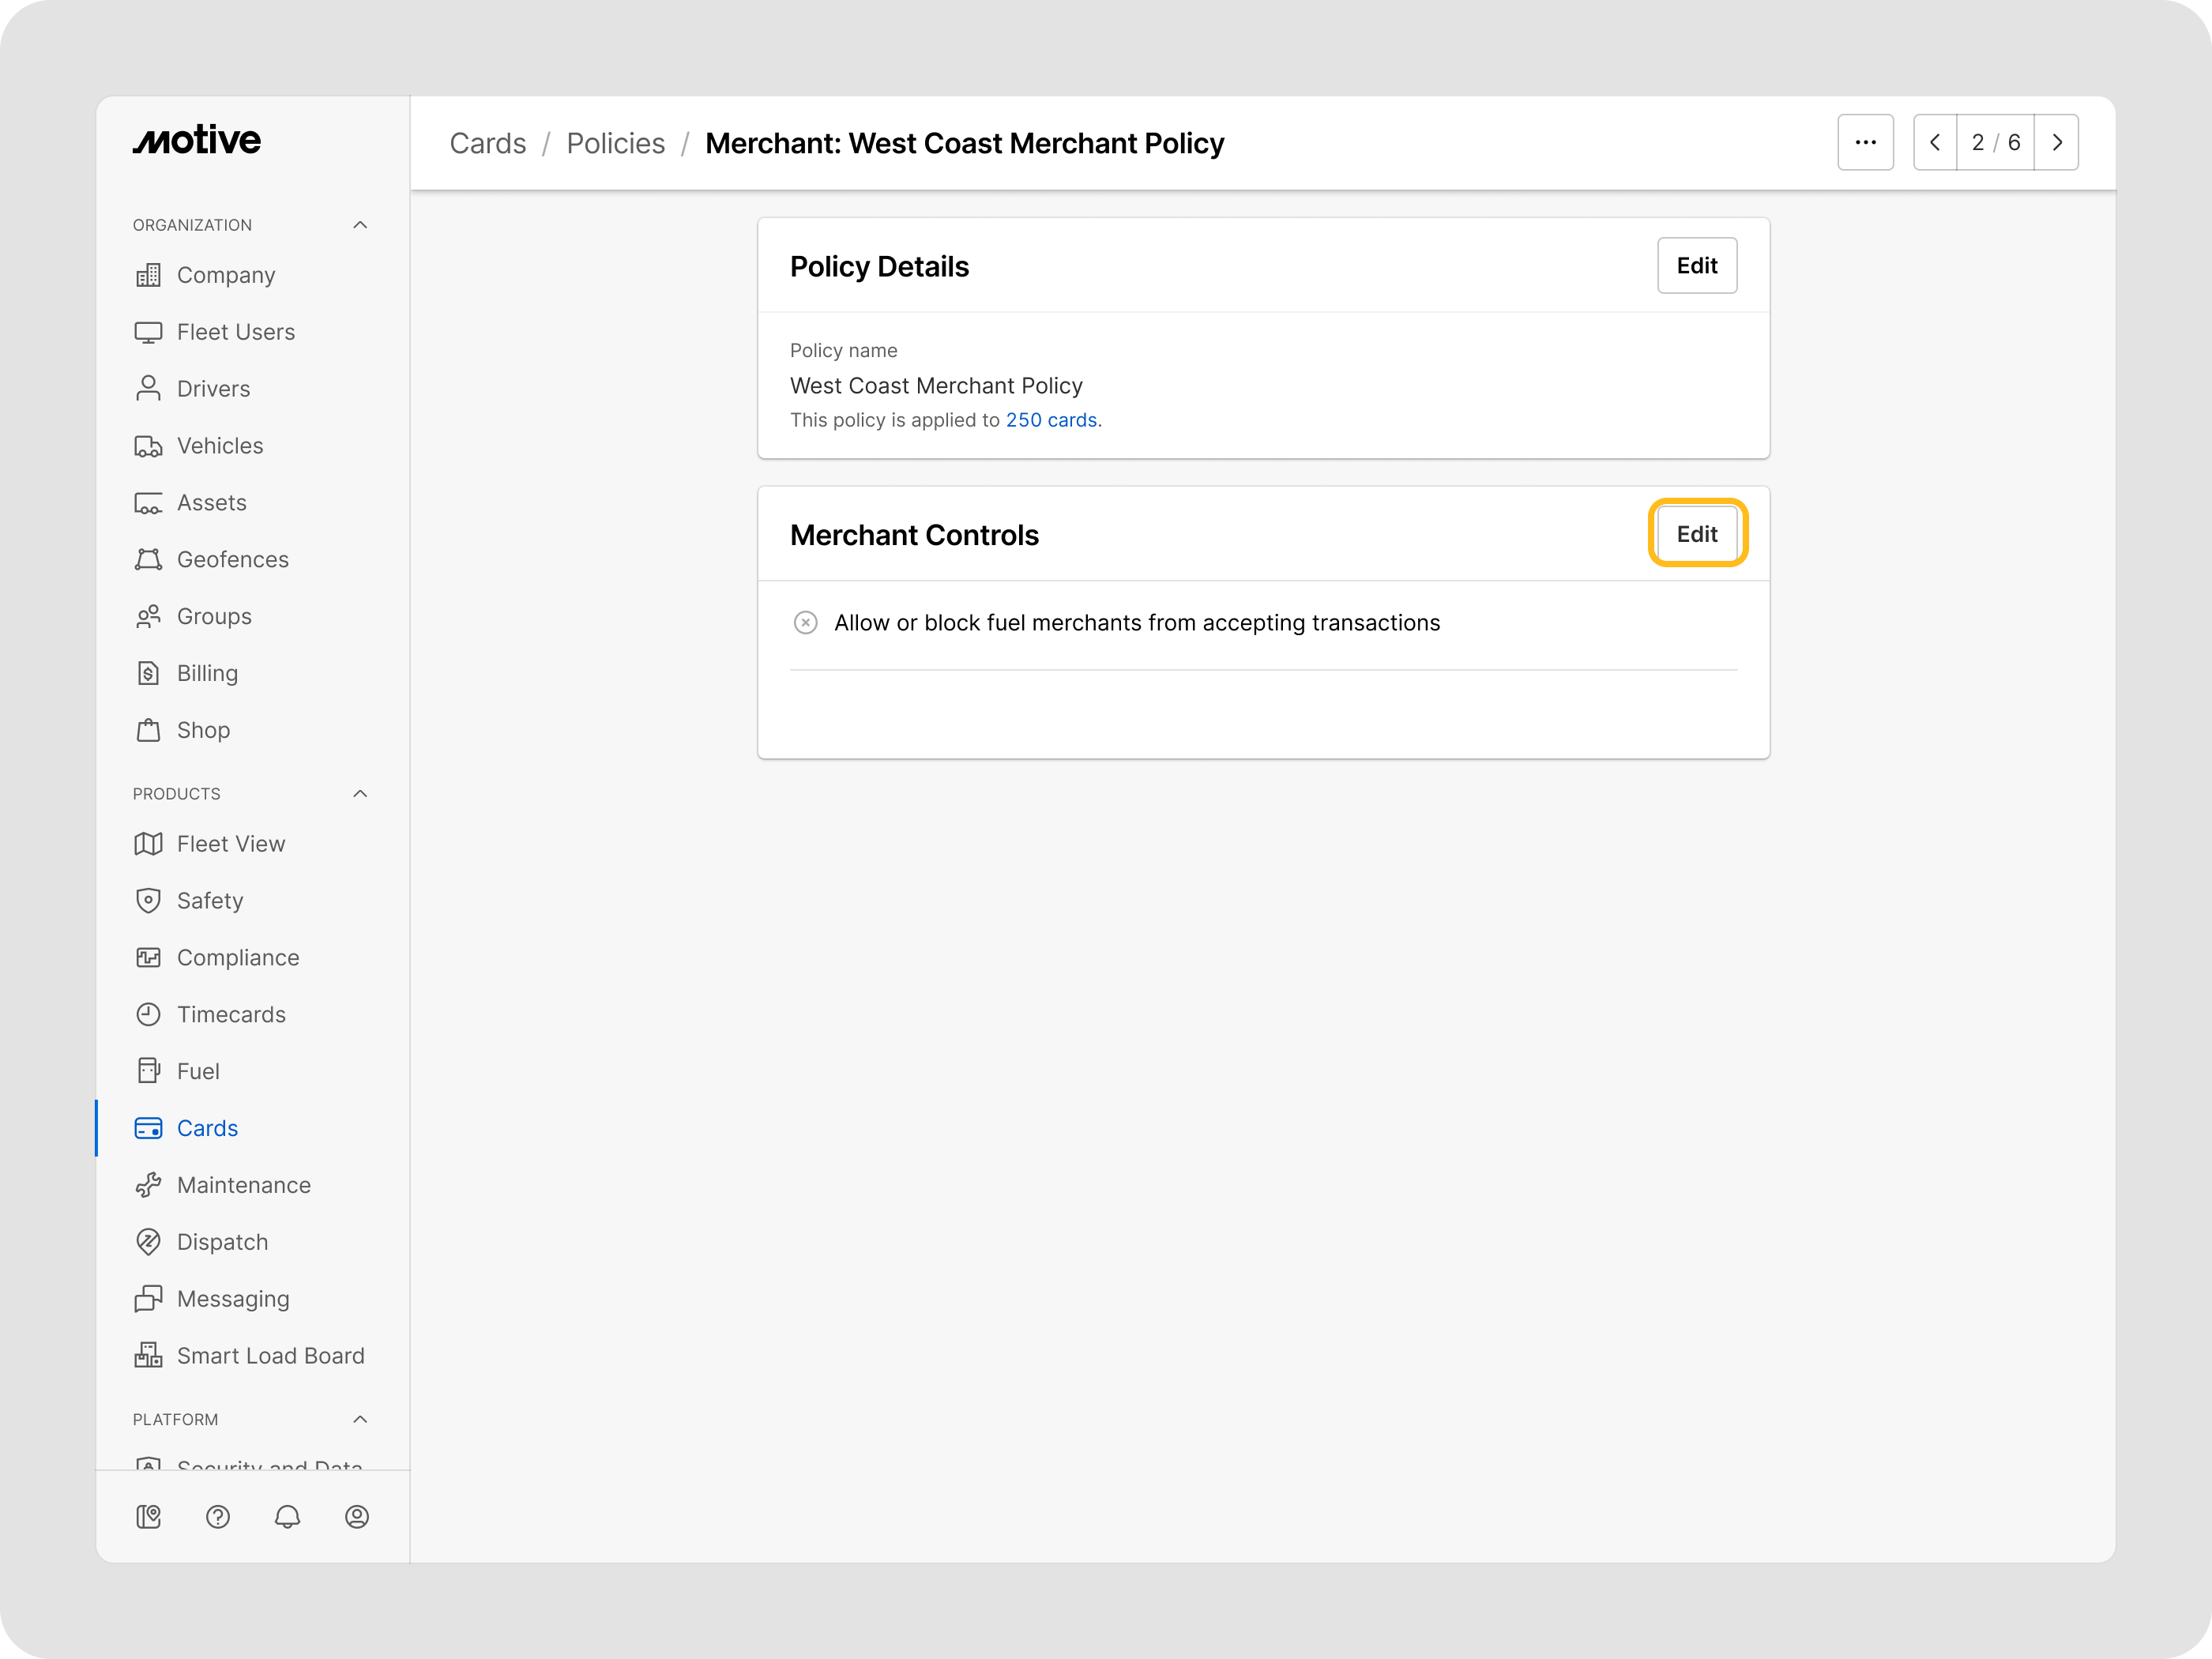Viewport: 2212px width, 1659px height.
Task: Open the notifications bell icon
Action: point(287,1517)
